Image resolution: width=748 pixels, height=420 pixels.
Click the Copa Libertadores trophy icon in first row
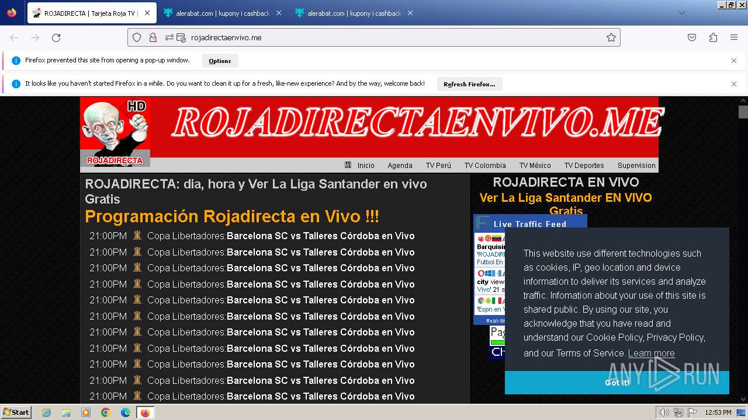pyautogui.click(x=137, y=236)
